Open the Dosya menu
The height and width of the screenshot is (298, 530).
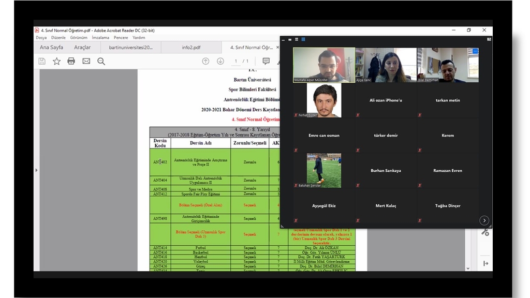(41, 38)
